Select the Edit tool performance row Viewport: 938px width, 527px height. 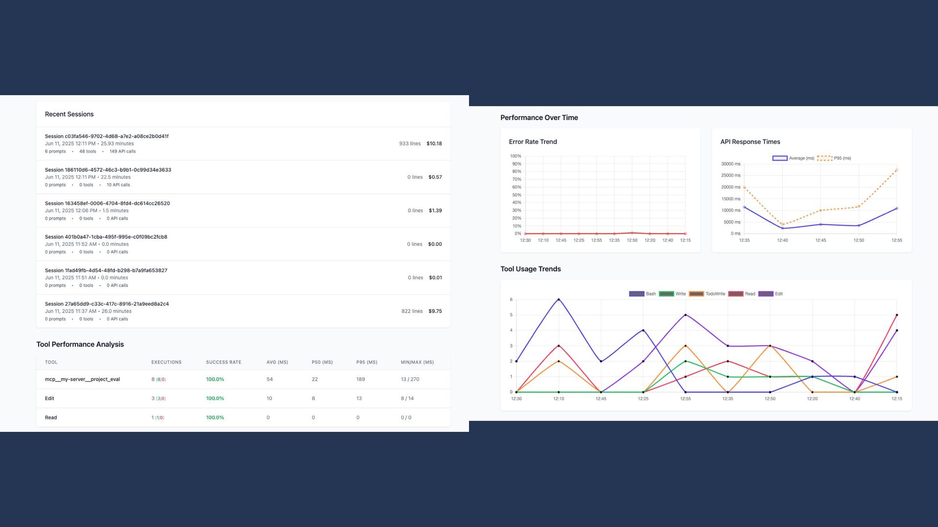point(49,398)
